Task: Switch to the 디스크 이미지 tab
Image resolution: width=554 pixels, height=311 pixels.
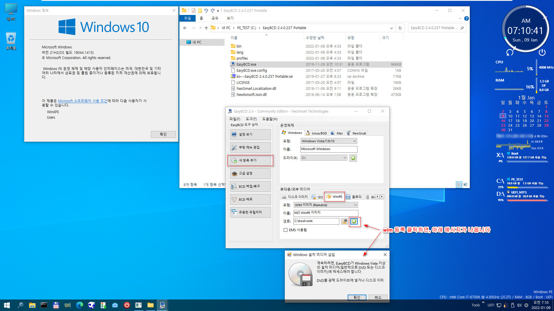Action: click(x=295, y=197)
